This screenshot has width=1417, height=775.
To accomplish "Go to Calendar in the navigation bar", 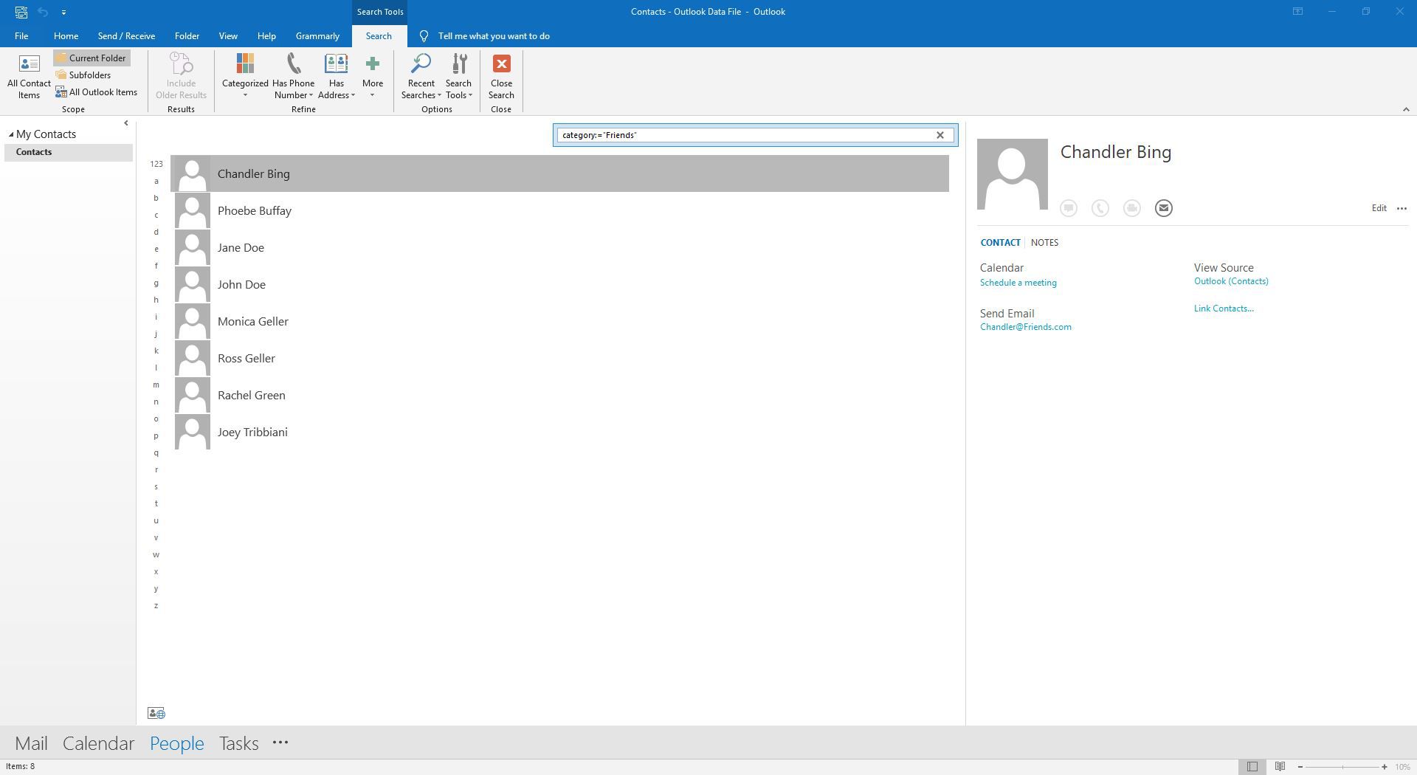I will (x=98, y=743).
